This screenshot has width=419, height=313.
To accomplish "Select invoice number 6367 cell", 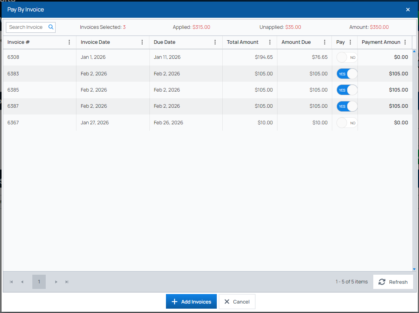I will [x=39, y=122].
